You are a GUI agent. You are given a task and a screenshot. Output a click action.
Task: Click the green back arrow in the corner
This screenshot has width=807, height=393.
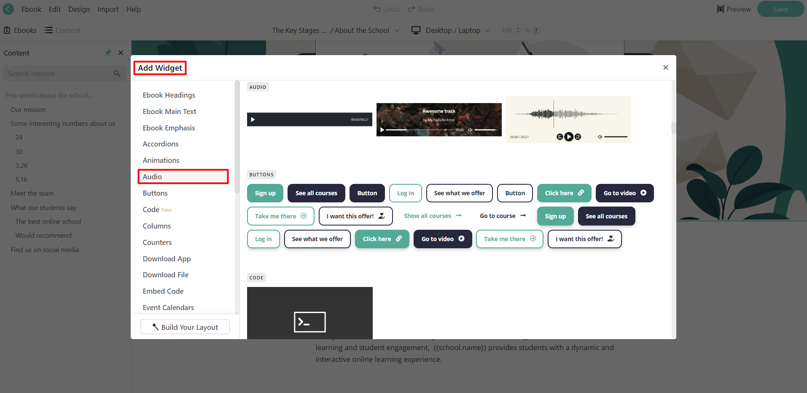pos(8,9)
